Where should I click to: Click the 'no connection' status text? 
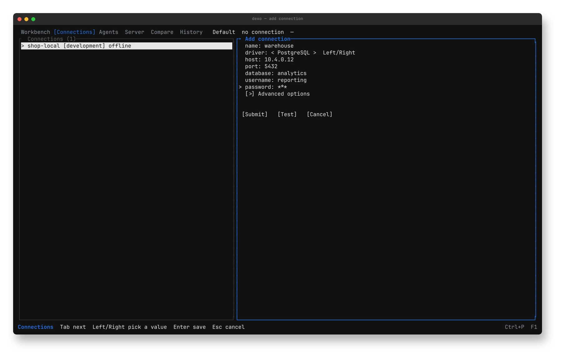point(263,32)
